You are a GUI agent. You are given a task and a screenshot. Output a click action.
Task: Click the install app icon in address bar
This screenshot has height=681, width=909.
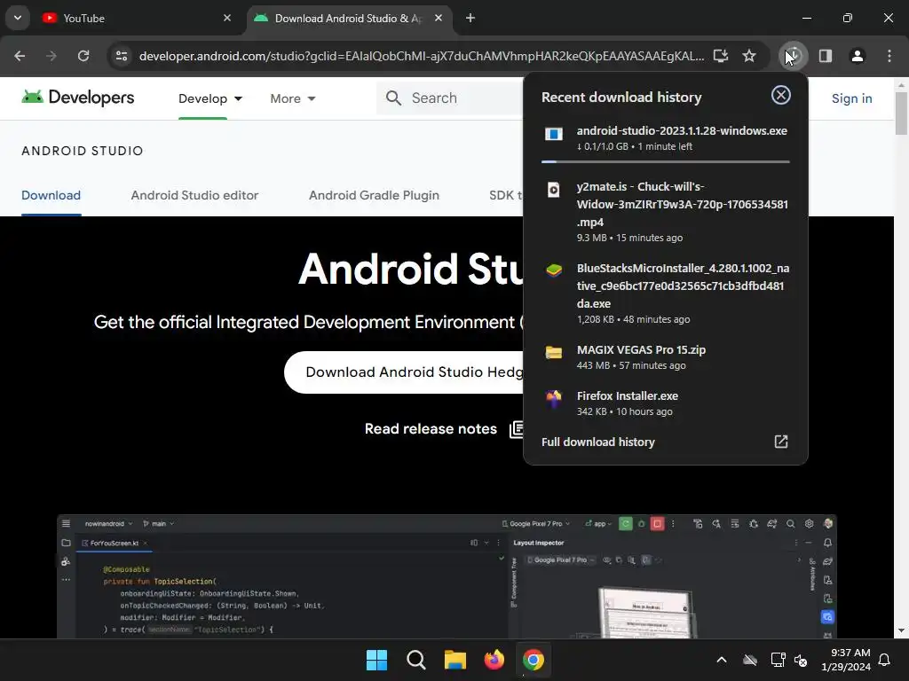tap(721, 56)
